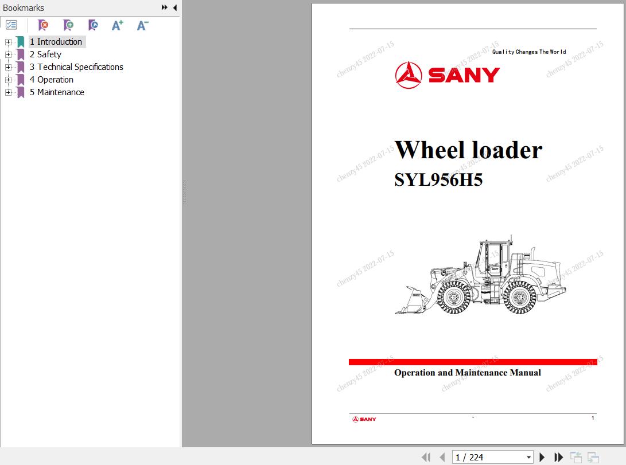626x465 pixels.
Task: Click the find current bookmark icon
Action: [93, 25]
